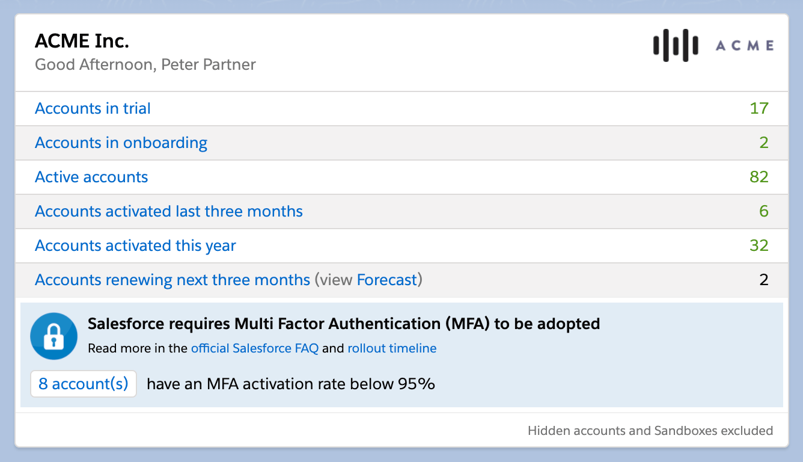Open Accounts activated this year link

[x=135, y=245]
